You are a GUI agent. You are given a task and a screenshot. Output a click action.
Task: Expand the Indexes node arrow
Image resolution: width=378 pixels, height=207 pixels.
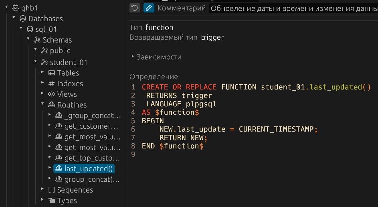tap(42, 83)
